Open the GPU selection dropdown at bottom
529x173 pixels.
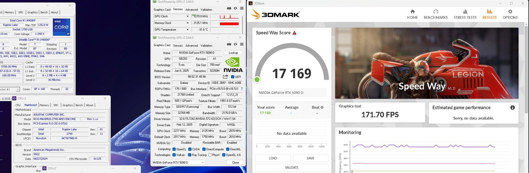pos(178,163)
